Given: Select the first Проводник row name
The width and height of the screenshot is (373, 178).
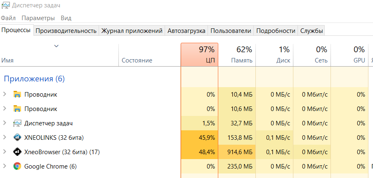Looking at the screenshot, I should click(41, 95).
